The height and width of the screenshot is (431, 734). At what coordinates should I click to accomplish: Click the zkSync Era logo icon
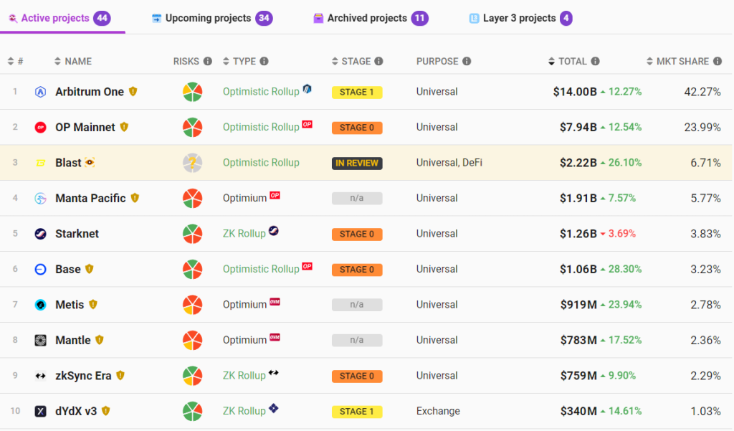[x=41, y=376]
